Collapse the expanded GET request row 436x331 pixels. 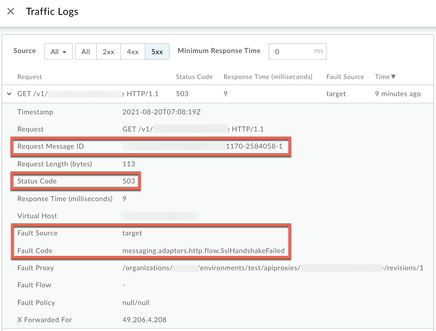tap(9, 94)
